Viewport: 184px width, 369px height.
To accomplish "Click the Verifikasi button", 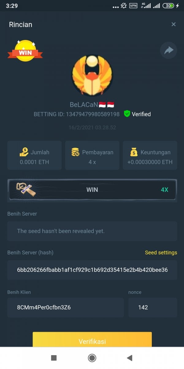I will click(92, 339).
